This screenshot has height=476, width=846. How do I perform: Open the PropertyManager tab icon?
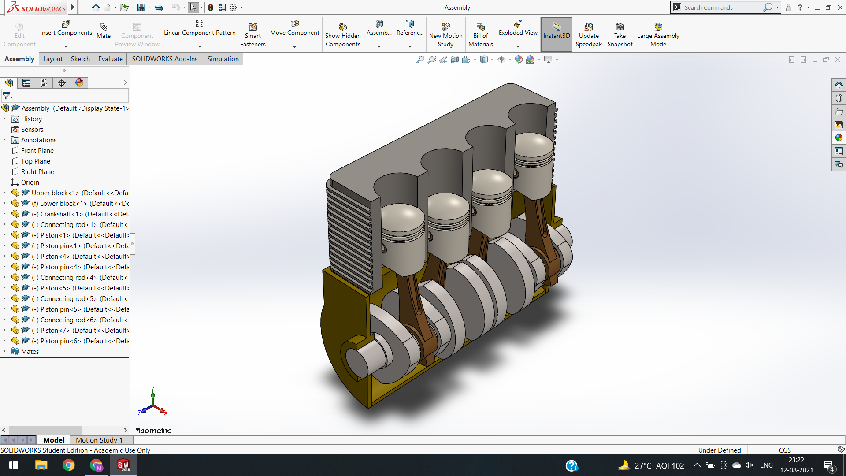[26, 83]
